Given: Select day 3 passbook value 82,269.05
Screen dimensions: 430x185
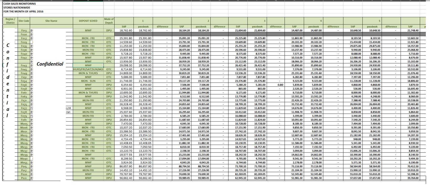Looking at the screenshot, I should tap(257, 174).
